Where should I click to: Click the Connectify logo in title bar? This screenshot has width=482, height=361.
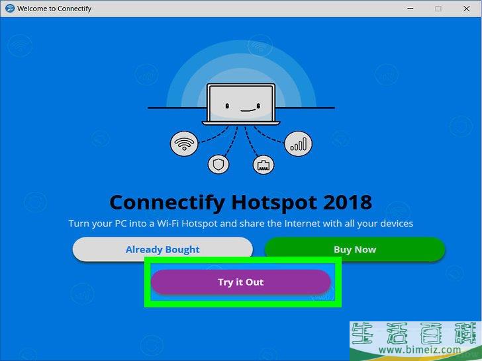[10, 9]
